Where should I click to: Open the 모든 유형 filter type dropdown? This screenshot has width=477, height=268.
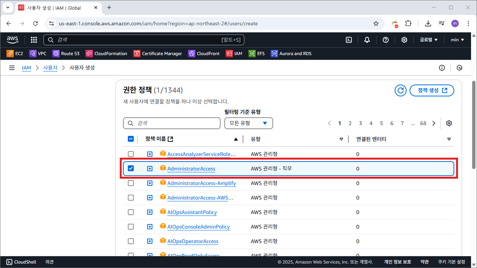(249, 123)
